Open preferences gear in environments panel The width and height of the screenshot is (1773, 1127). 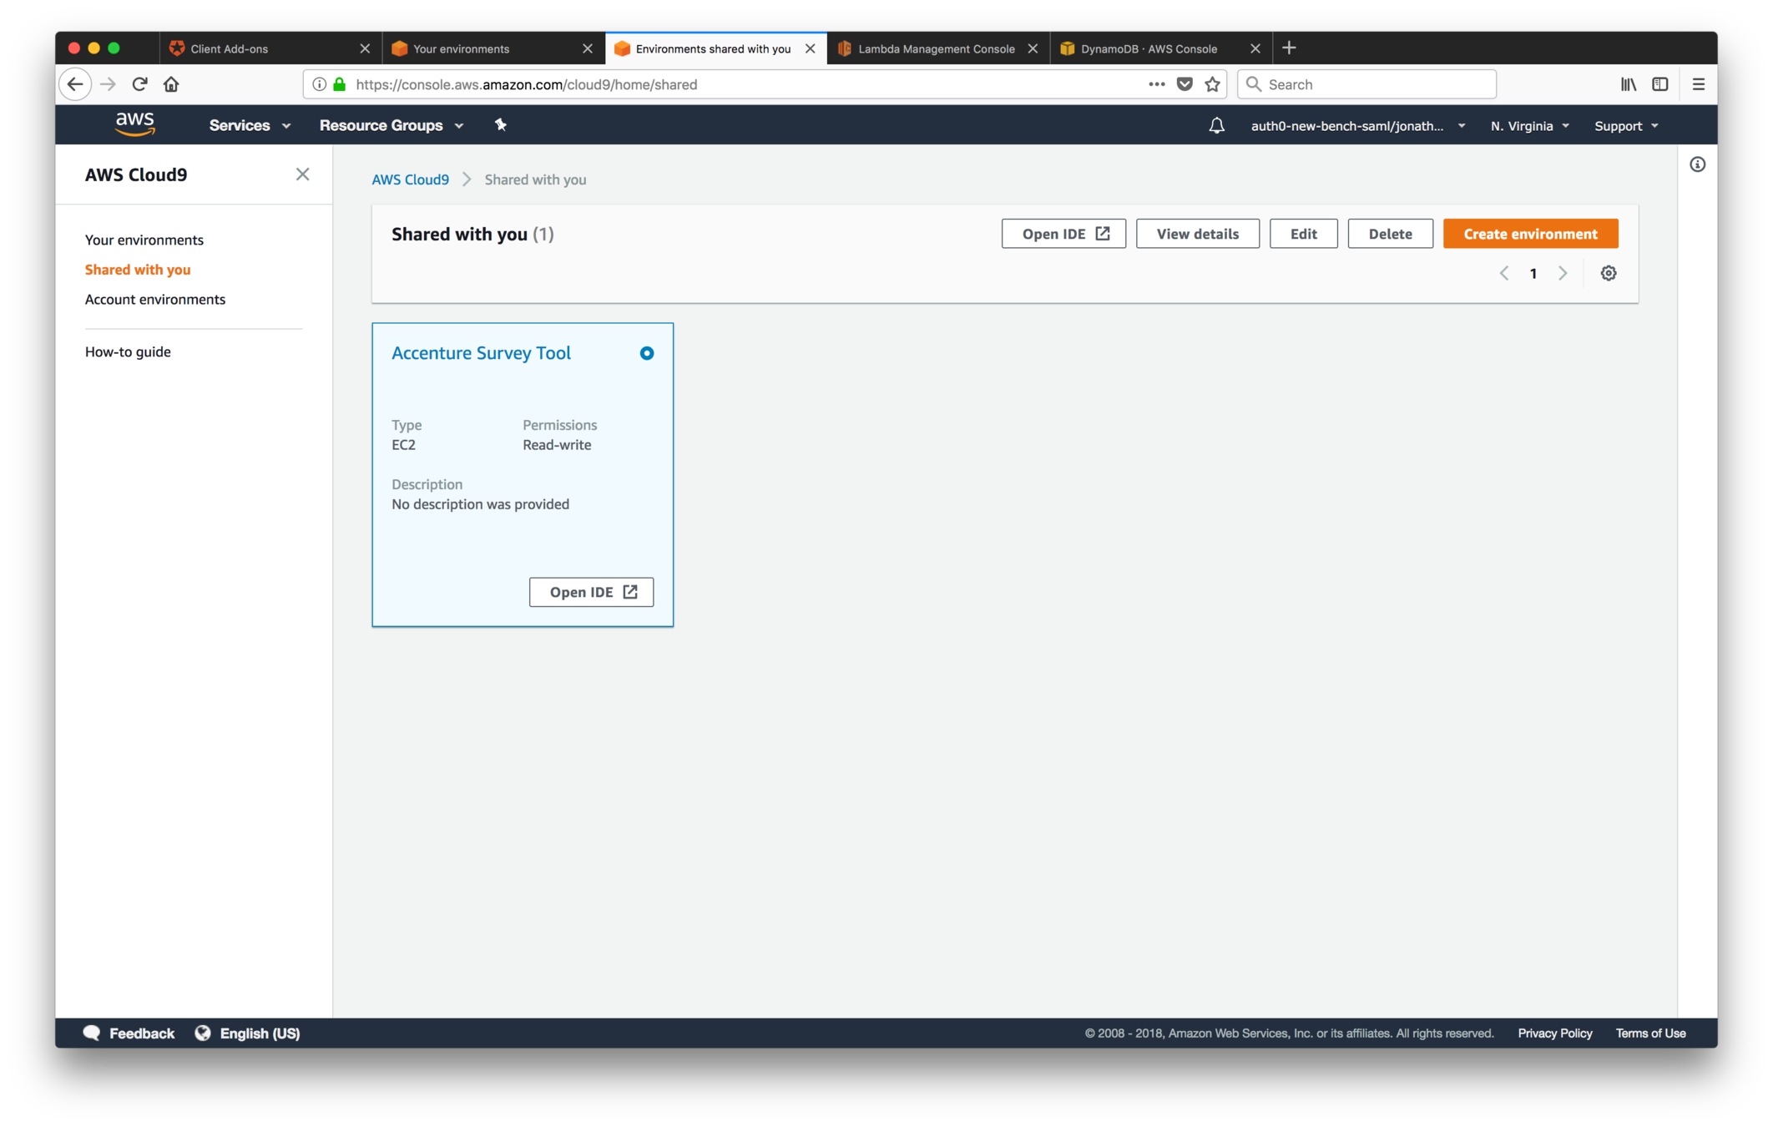coord(1608,273)
